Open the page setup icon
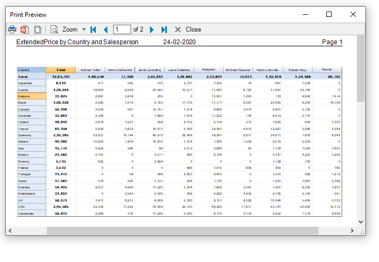Screen dimensions: 379x262 (x=37, y=29)
